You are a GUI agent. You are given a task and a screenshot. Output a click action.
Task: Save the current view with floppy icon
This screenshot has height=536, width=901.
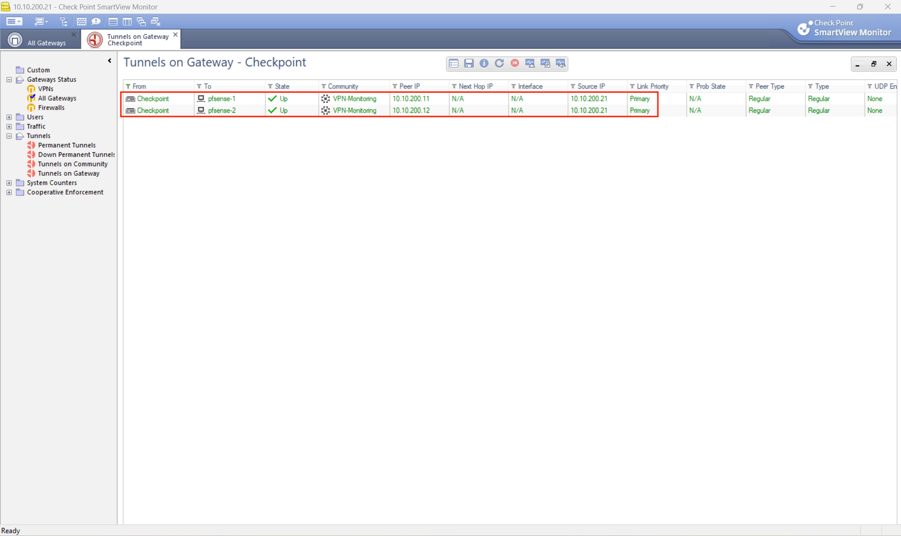tap(469, 63)
